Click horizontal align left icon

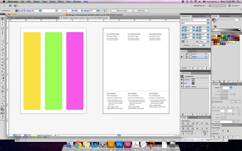[183, 123]
